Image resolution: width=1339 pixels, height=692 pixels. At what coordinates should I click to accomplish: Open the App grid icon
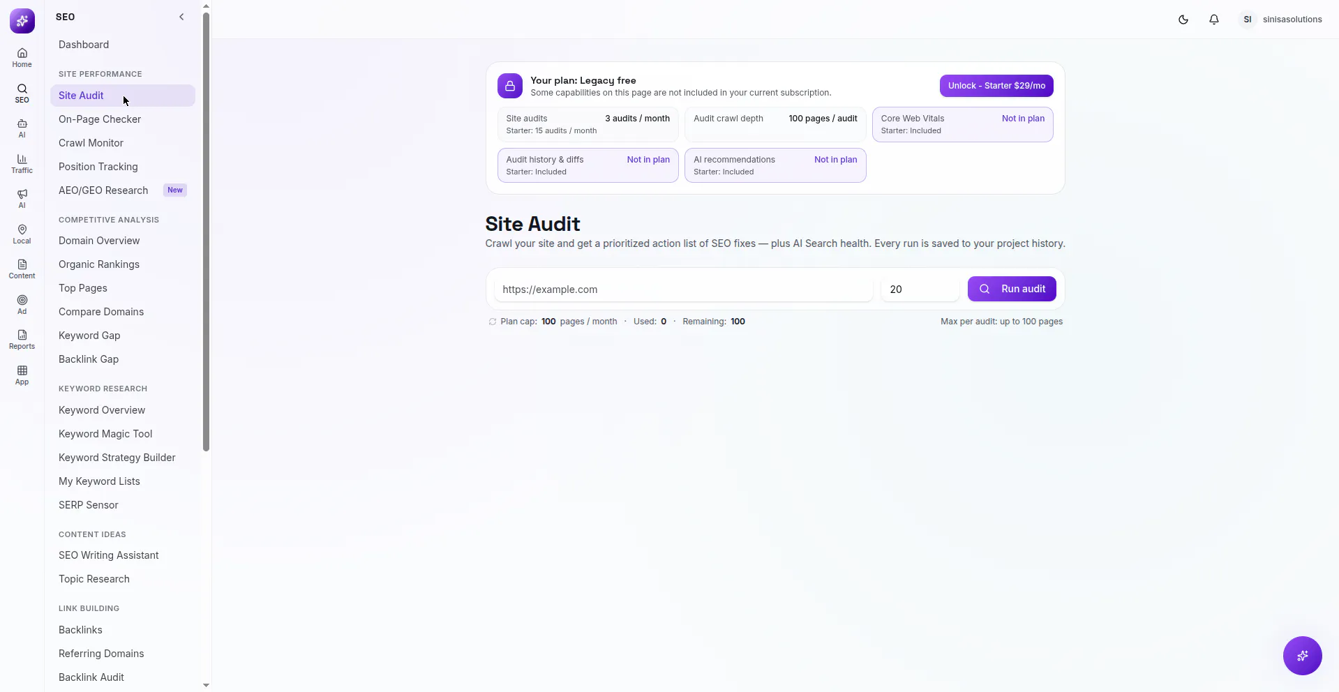pyautogui.click(x=22, y=375)
